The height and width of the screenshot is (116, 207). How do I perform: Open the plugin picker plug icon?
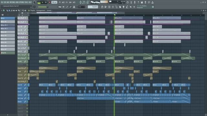tap(124, 7)
